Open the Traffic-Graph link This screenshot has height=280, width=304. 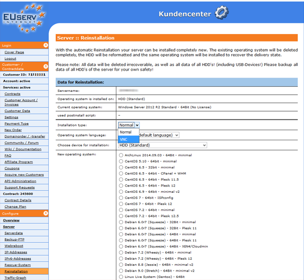coord(15,278)
